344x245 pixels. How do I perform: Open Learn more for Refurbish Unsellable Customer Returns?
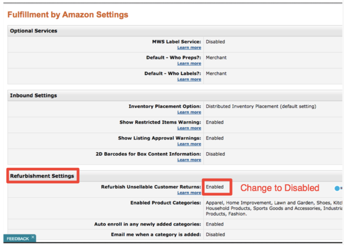tap(189, 193)
